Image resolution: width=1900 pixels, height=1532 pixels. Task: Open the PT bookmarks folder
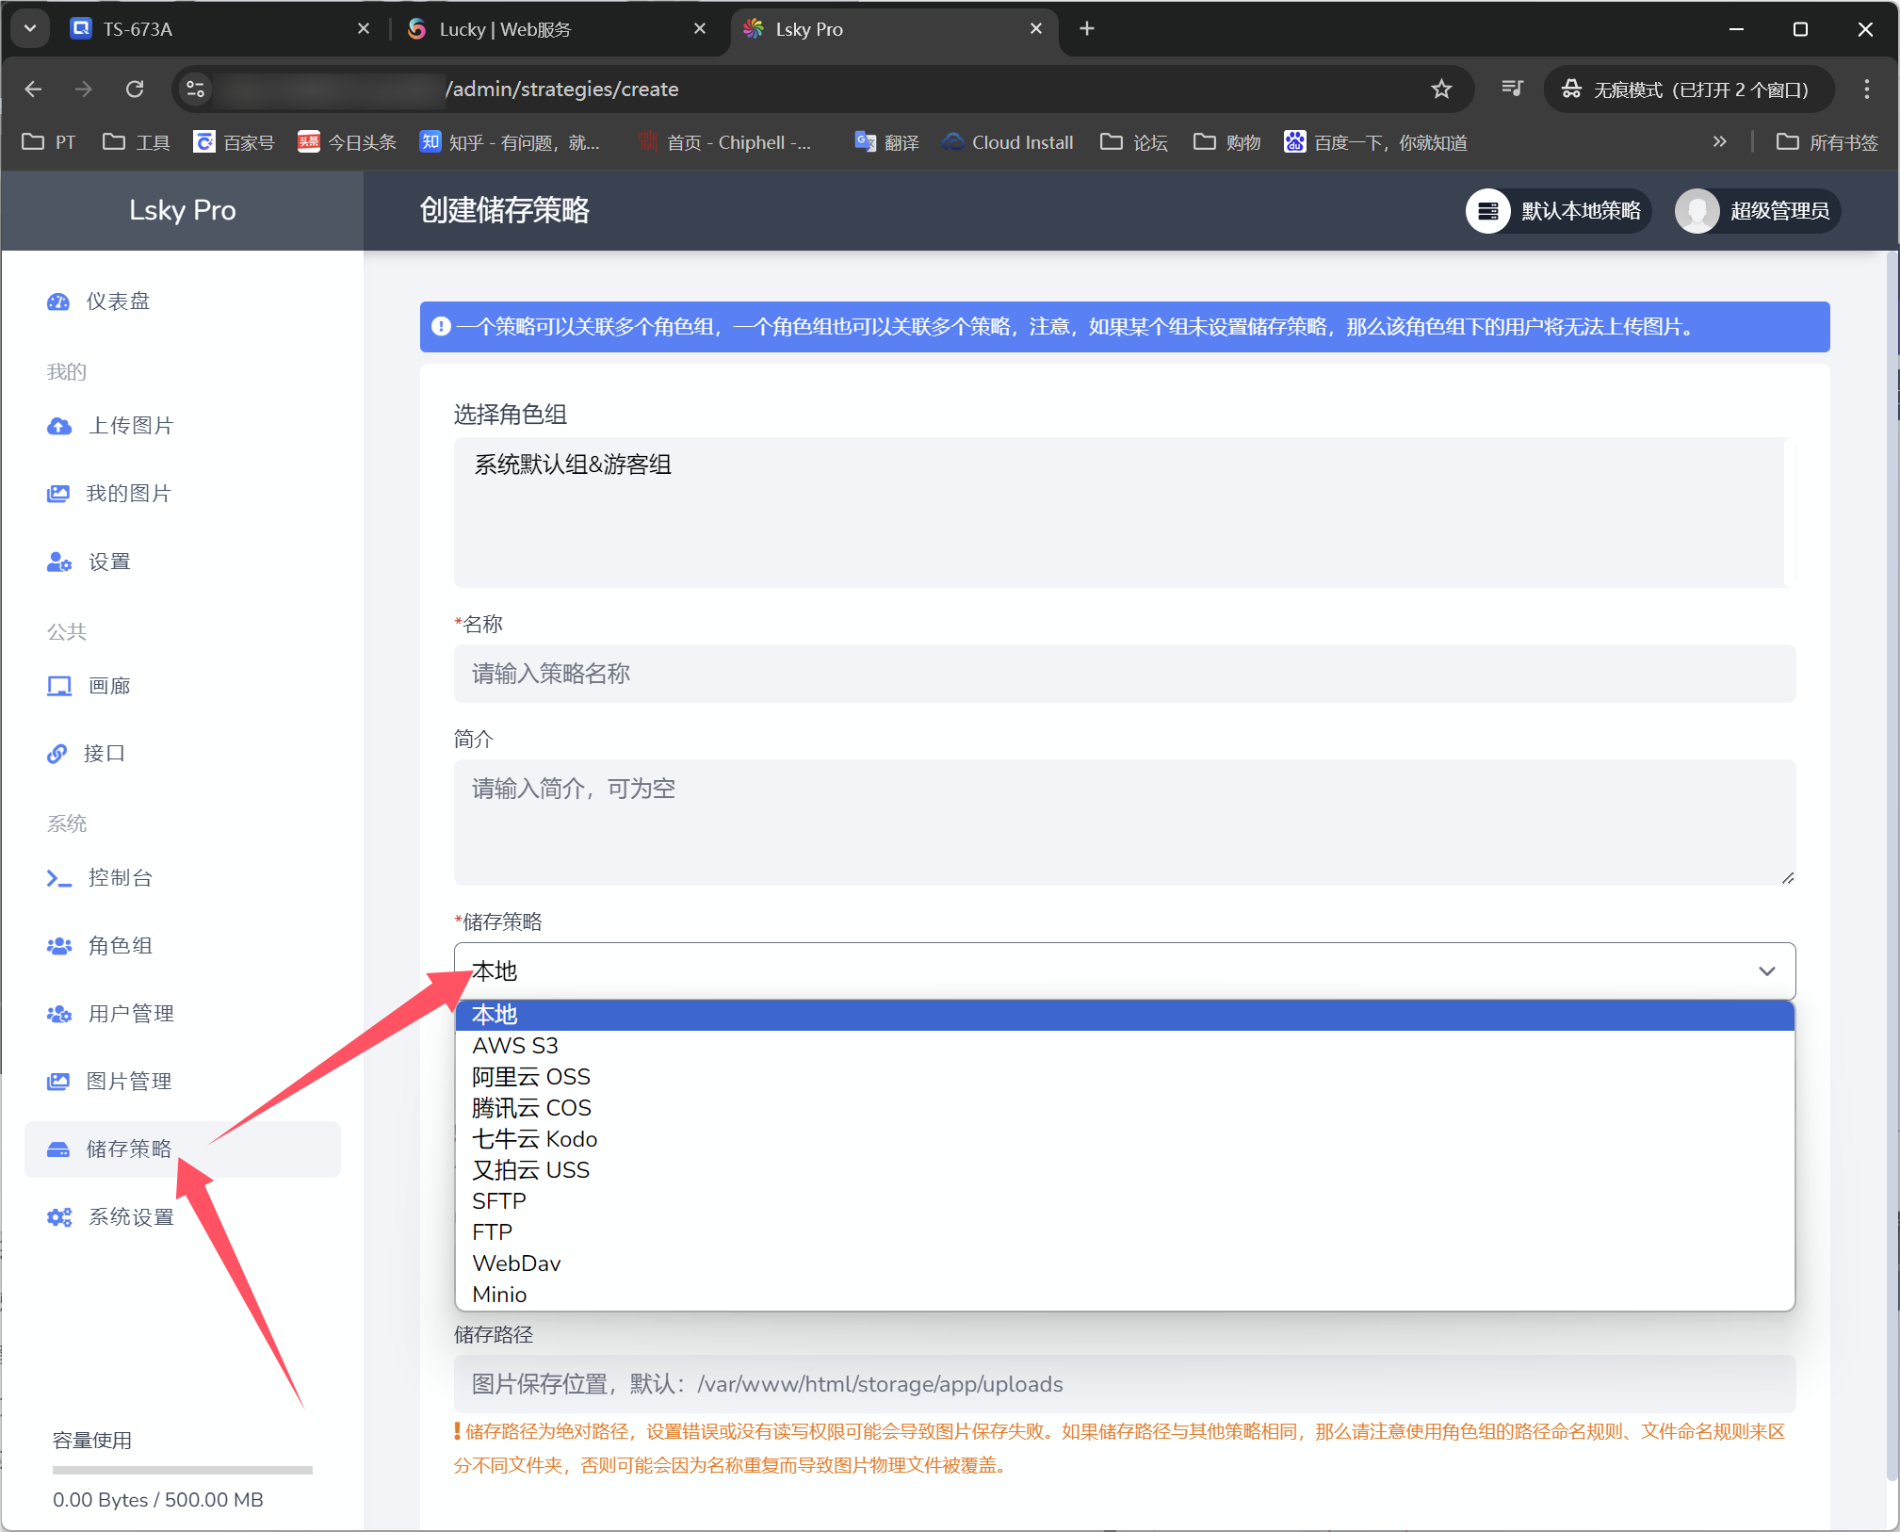coord(49,142)
